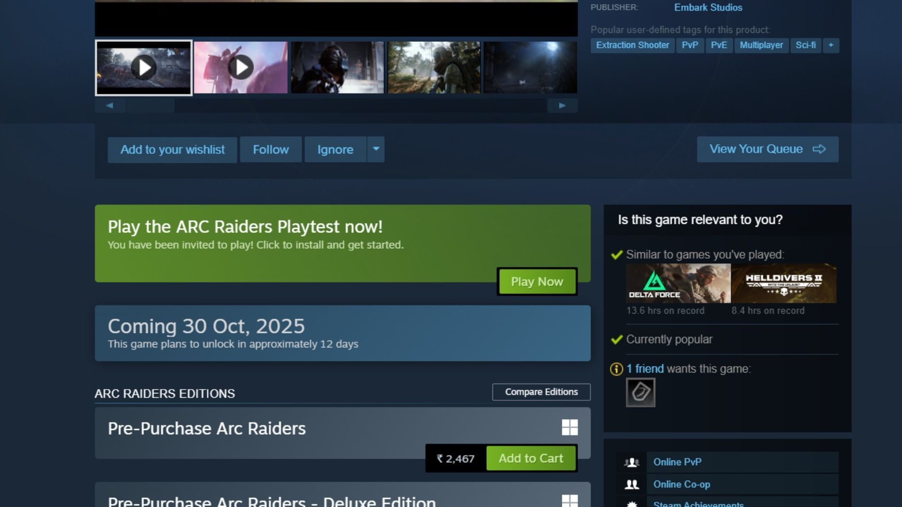This screenshot has height=507, width=902.
Task: Add Arc Raiders pre-purchase to cart
Action: tap(531, 458)
